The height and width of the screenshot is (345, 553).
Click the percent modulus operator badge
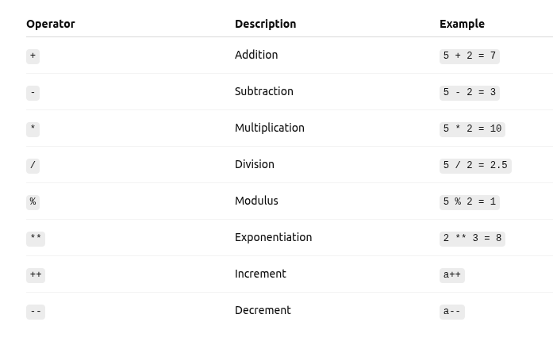33,202
